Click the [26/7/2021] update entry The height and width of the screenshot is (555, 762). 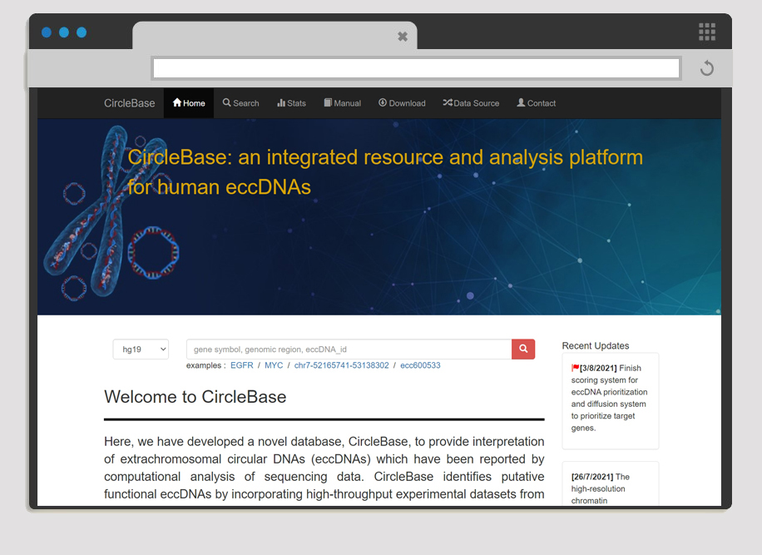(610, 484)
